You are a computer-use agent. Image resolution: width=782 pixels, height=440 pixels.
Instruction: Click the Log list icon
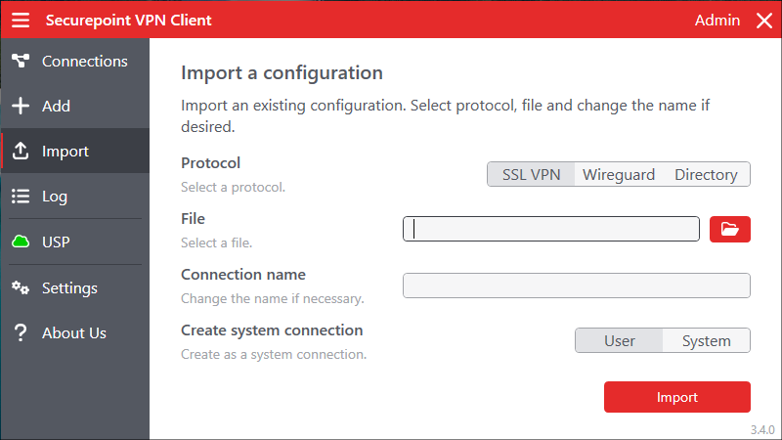21,197
